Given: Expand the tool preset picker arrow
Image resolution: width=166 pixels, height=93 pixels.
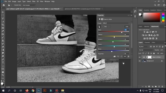Looking at the screenshot, I should 11,5.
